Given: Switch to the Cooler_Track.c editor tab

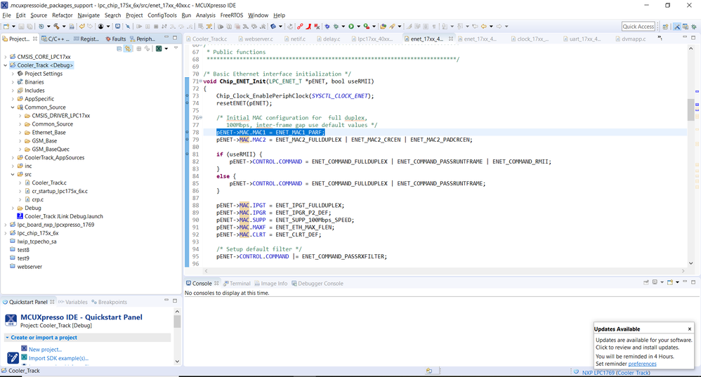Looking at the screenshot, I should (207, 39).
